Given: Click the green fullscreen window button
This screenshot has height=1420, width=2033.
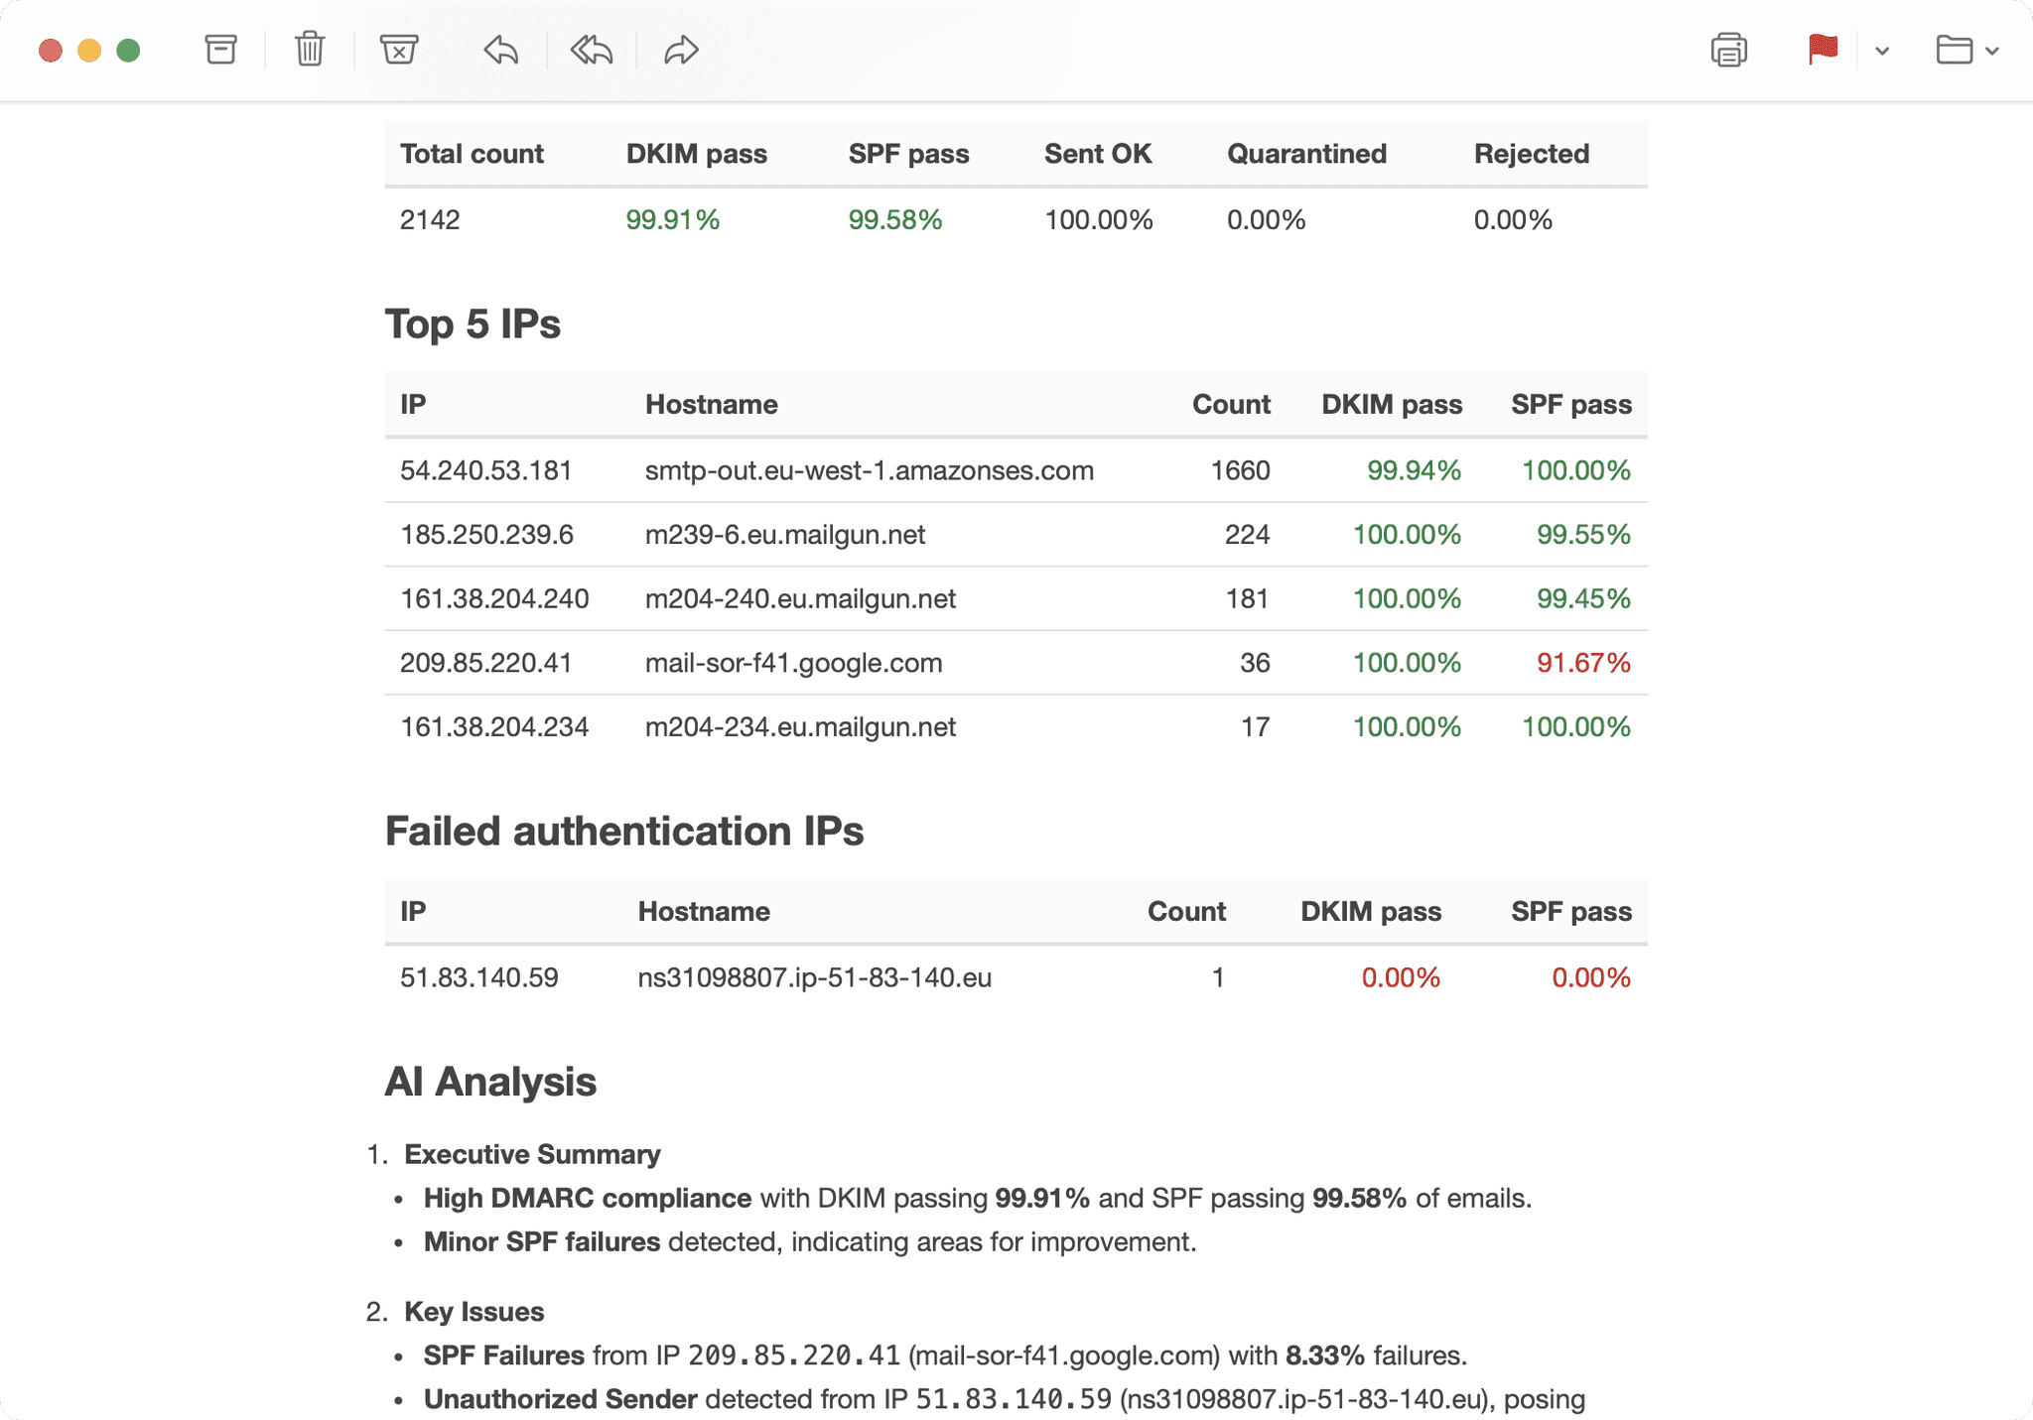Looking at the screenshot, I should tap(128, 51).
